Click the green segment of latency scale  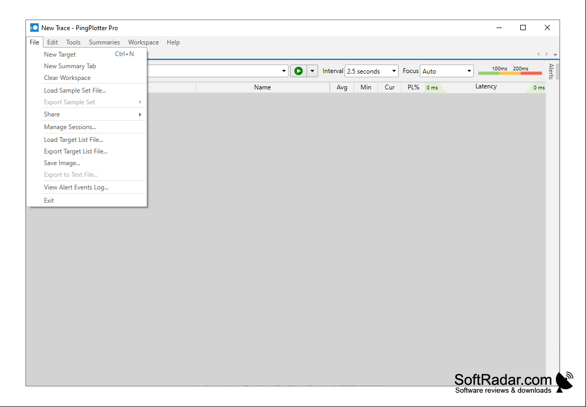coord(489,73)
